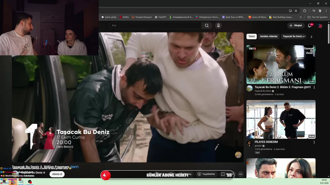
Task: Select the Tümü filter chip
Action: point(252,36)
